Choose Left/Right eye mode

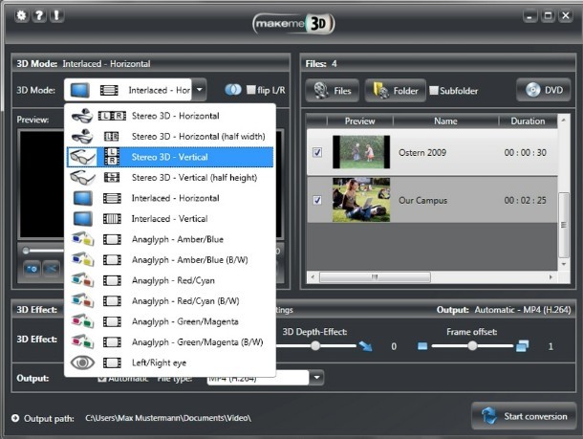pyautogui.click(x=170, y=362)
